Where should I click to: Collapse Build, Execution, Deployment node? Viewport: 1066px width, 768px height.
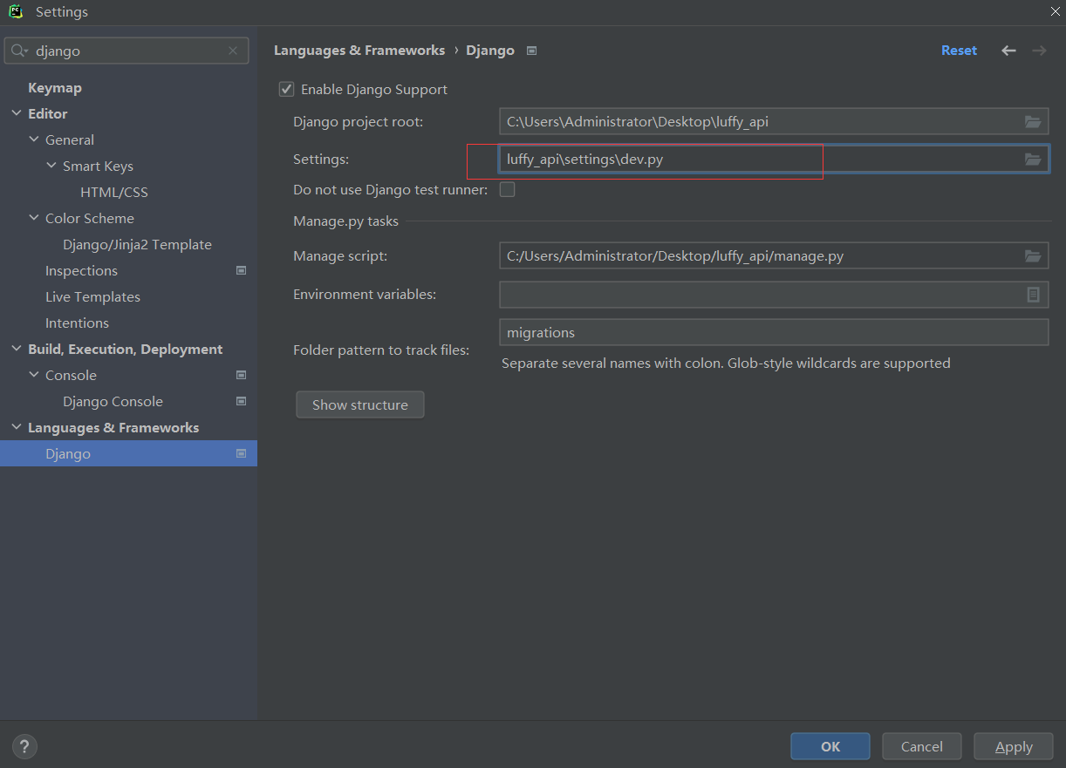point(17,350)
